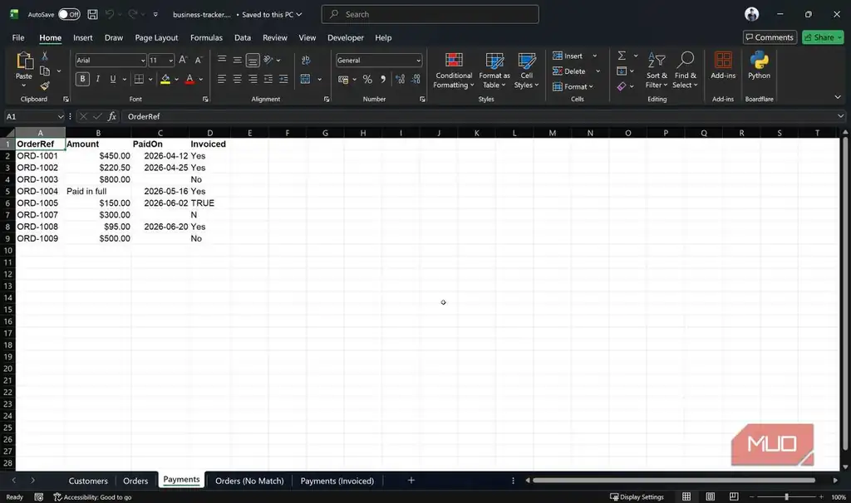Image resolution: width=851 pixels, height=503 pixels.
Task: Open the General number format dropdown
Action: [x=419, y=61]
